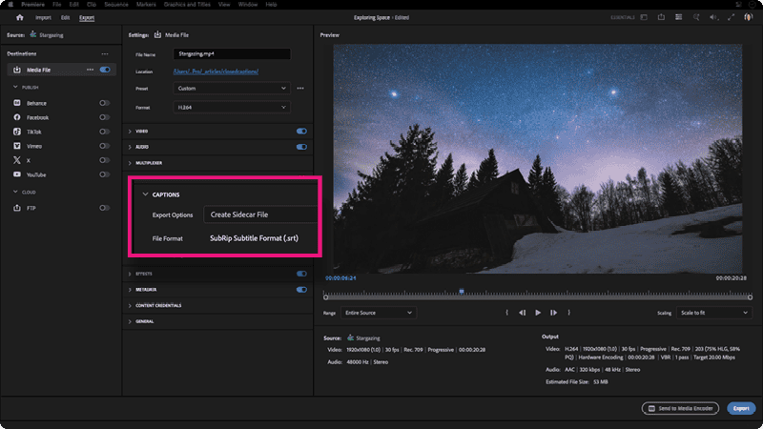Click the audio speaker icon in header

point(713,17)
